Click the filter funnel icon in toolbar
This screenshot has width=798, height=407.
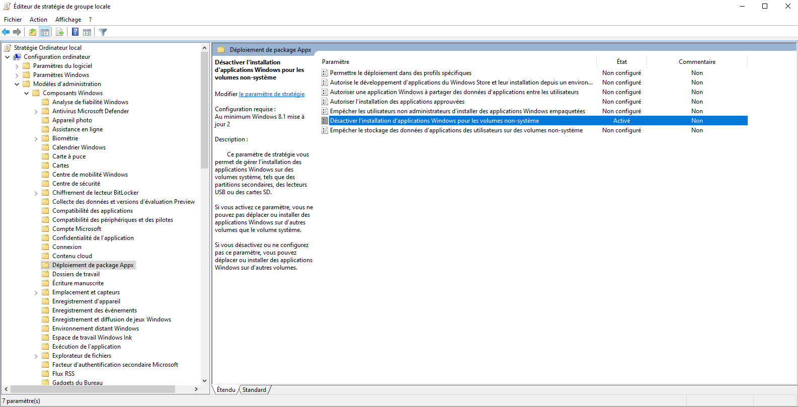pyautogui.click(x=103, y=32)
